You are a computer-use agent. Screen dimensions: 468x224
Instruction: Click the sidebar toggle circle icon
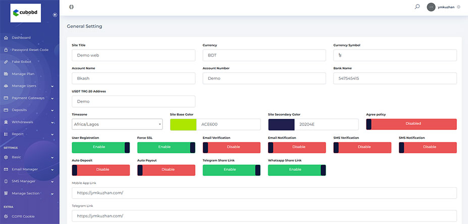pos(55,15)
